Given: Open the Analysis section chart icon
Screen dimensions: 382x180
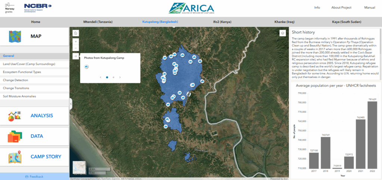Looking at the screenshot, I should coord(14,116).
